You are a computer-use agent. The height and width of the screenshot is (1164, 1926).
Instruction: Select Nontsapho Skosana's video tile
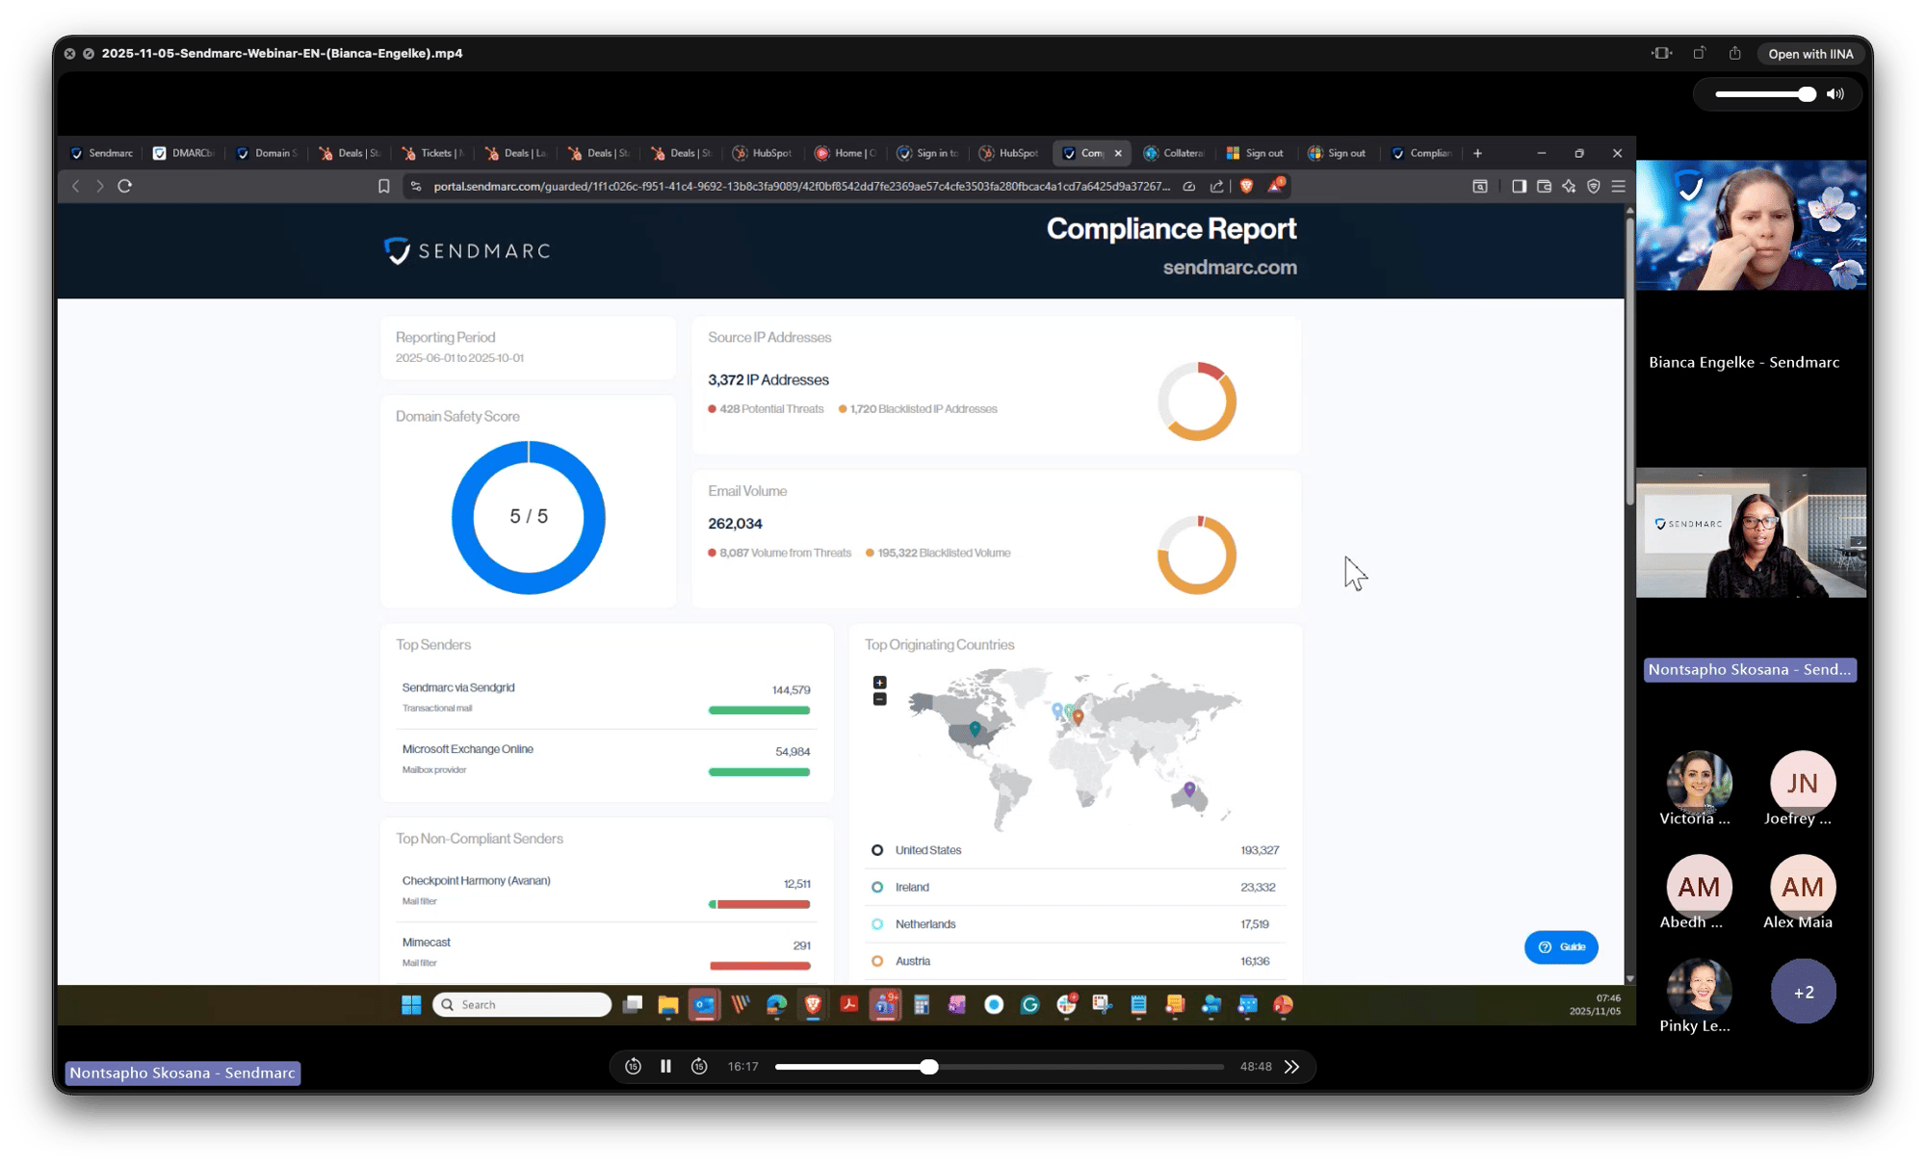1751,532
